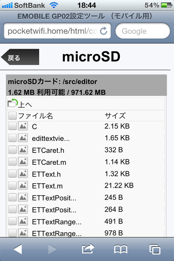Toggle the ETText.h row checkbox

[13, 174]
